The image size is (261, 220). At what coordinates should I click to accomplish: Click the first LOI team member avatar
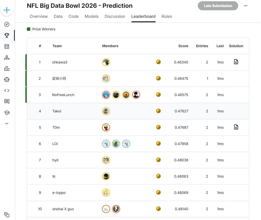pos(106,144)
